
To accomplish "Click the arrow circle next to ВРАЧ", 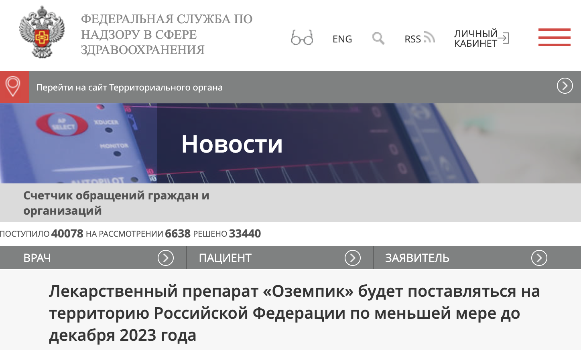I will 166,258.
